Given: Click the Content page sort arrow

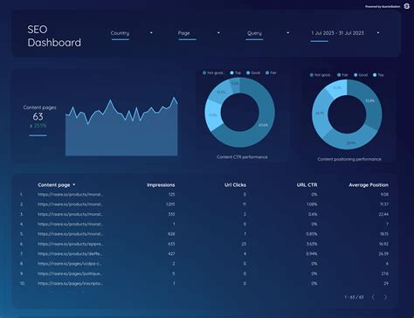Looking at the screenshot, I should (74, 184).
